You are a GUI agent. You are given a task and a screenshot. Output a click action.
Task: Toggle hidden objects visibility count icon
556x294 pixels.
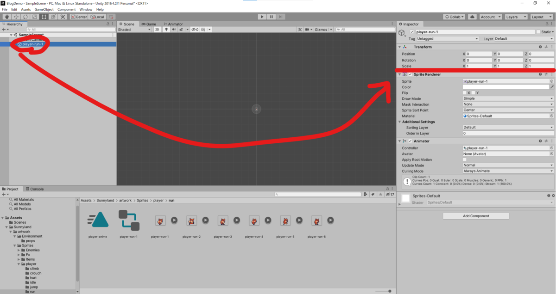click(x=195, y=30)
